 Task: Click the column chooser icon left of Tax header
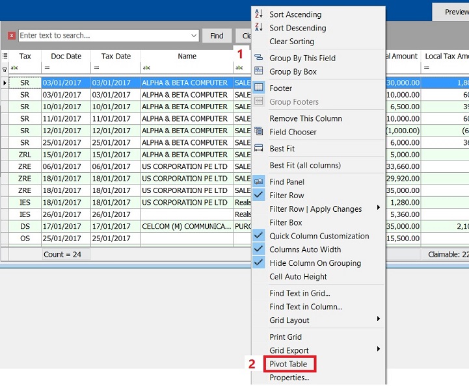(5, 57)
